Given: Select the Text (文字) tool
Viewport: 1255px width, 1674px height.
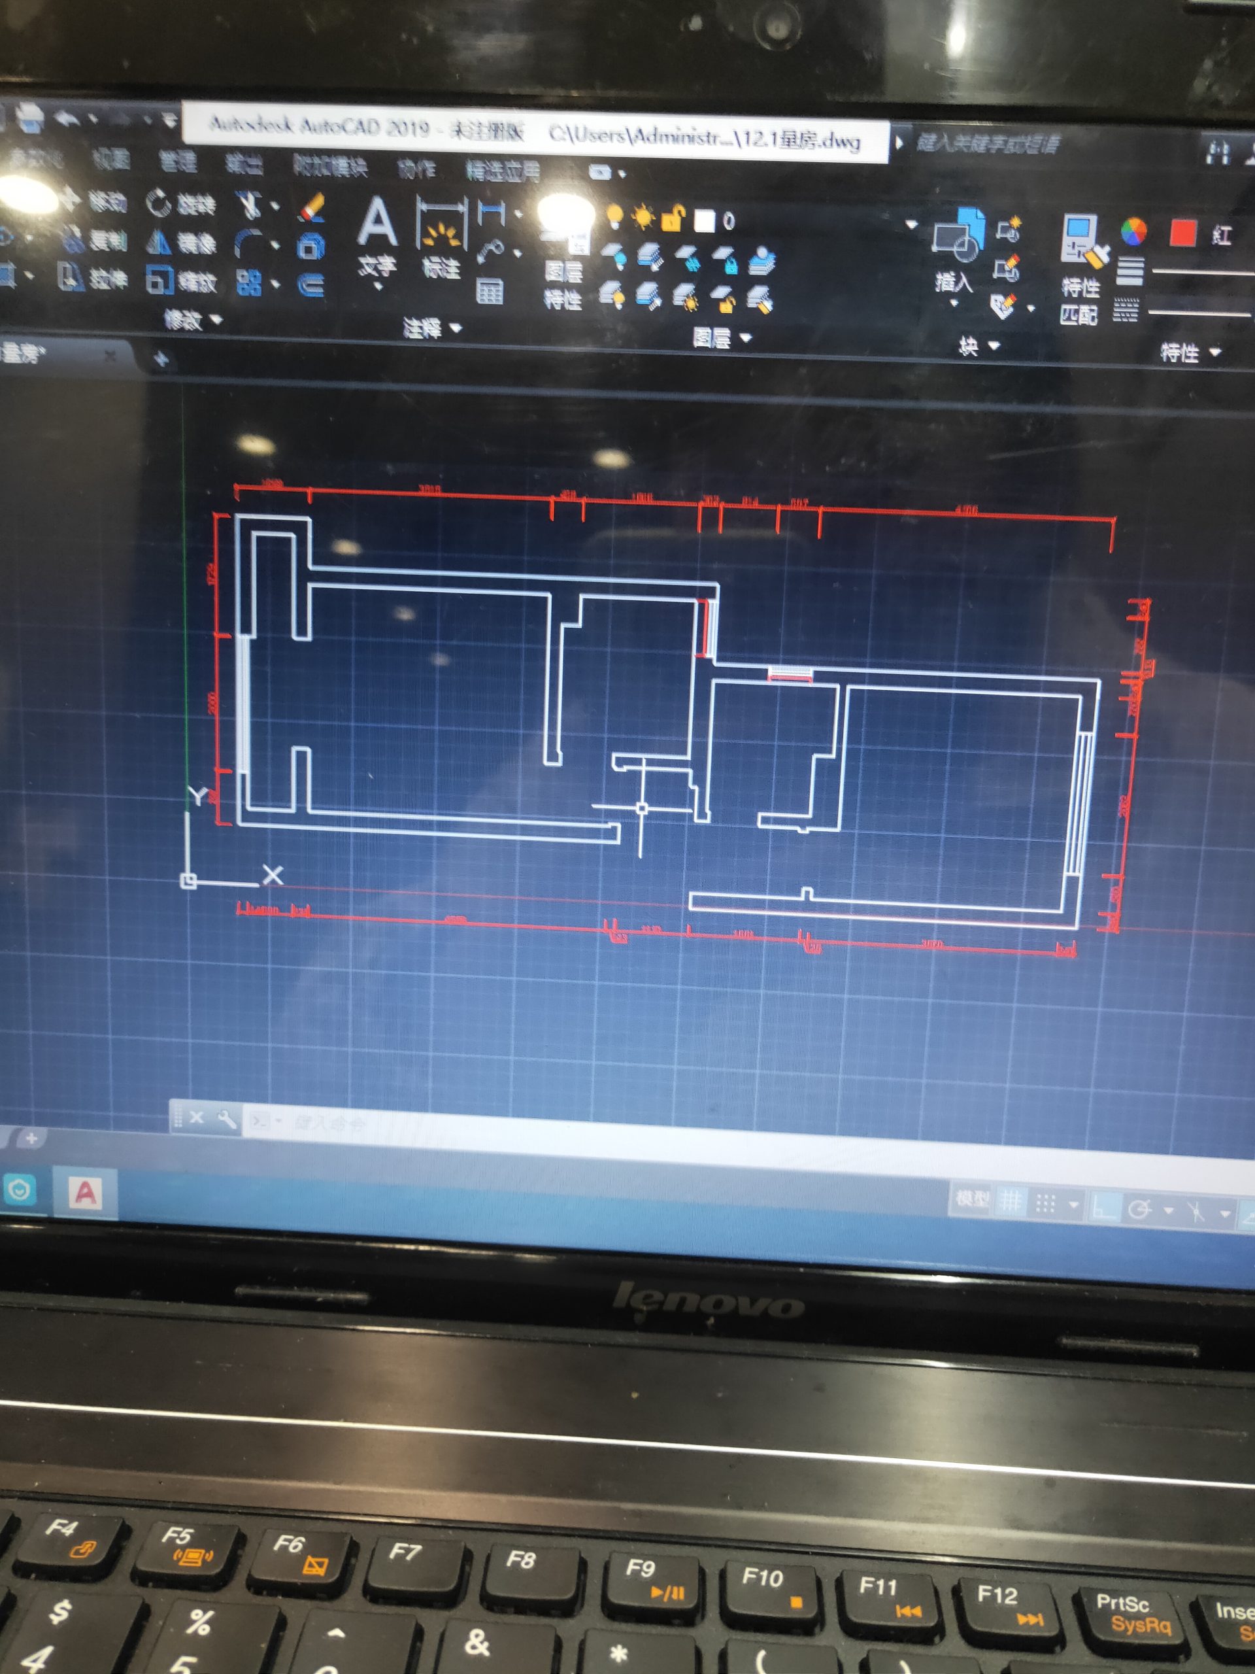Looking at the screenshot, I should [376, 237].
